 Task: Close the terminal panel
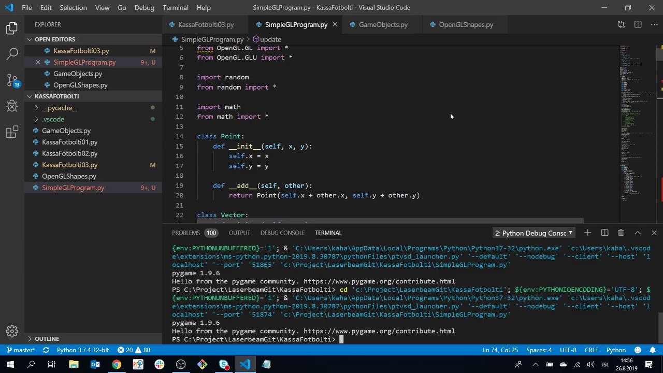click(654, 233)
